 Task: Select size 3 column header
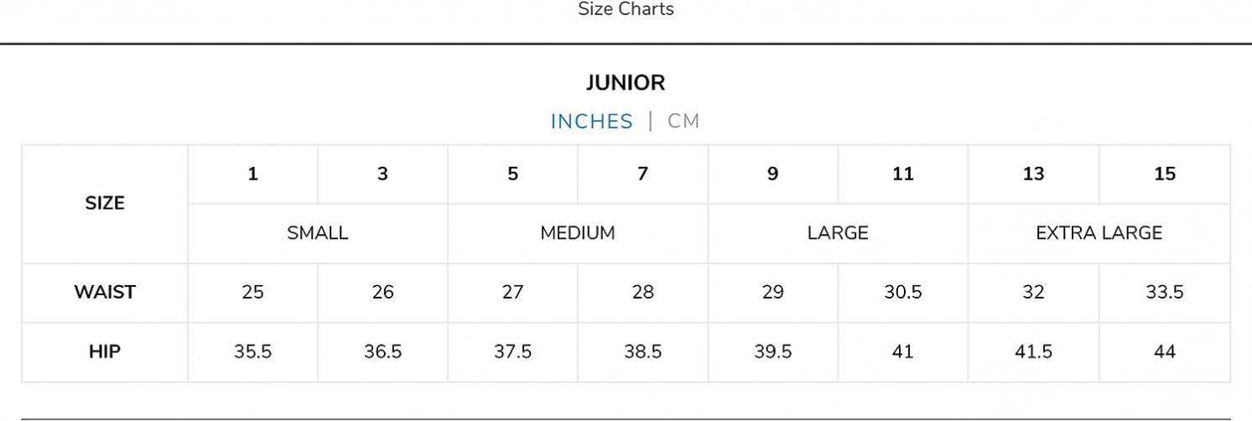(382, 174)
